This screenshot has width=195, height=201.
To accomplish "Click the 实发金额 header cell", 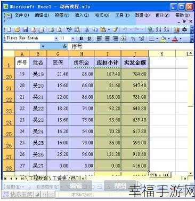I will pyautogui.click(x=135, y=63).
